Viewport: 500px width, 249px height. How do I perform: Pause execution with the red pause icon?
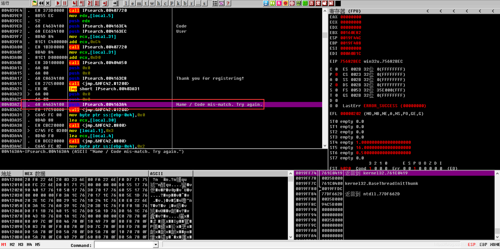[65, 3]
